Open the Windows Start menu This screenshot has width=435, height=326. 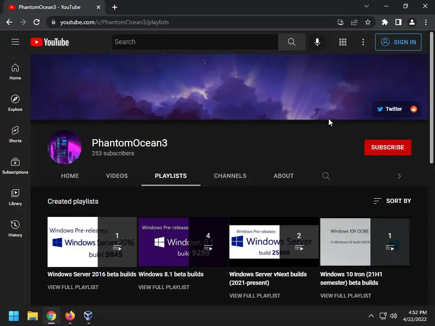(x=14, y=316)
